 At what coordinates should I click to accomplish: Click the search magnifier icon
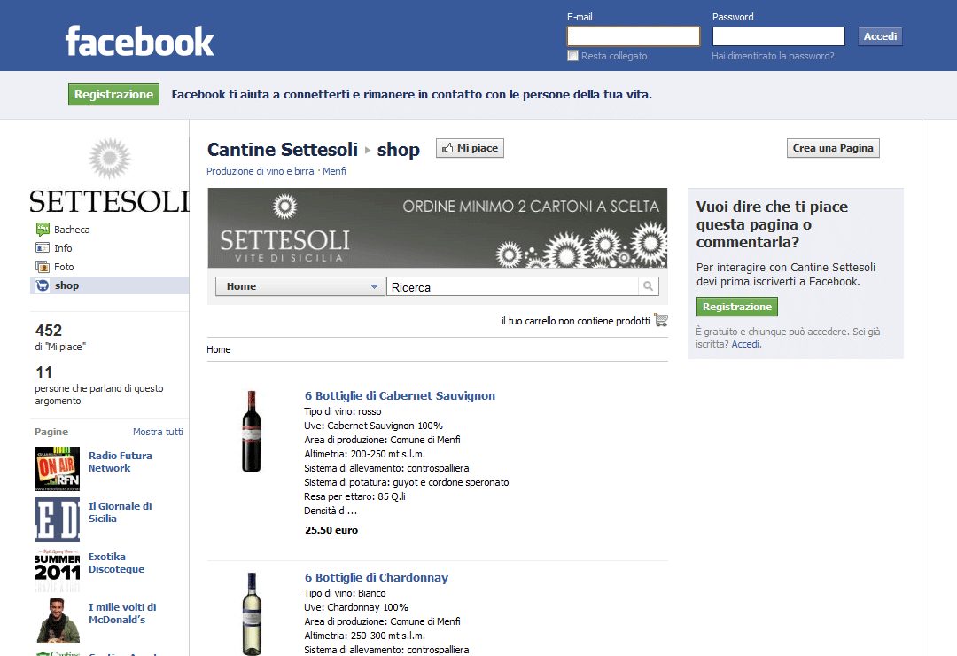point(648,285)
